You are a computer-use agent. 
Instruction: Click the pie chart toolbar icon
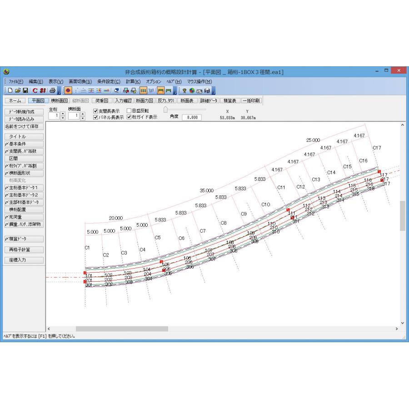[x=192, y=90]
